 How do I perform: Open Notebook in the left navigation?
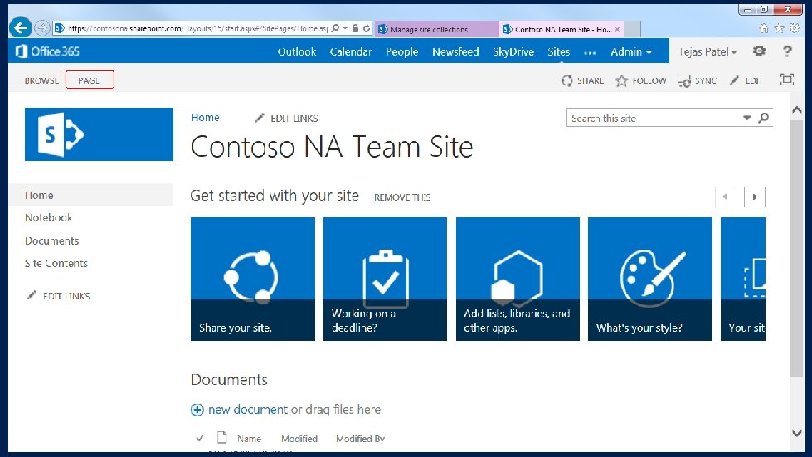tap(49, 218)
